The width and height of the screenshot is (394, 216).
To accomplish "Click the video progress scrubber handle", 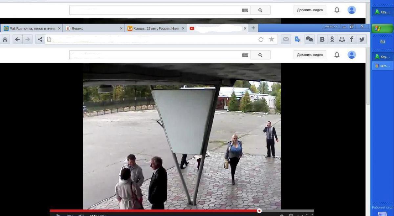I will tap(259, 211).
